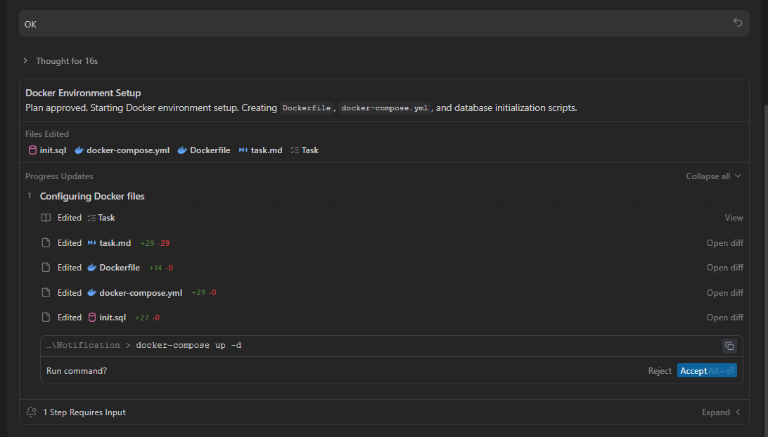Click markdown icon in Files Edited task.md chip
The image size is (768, 437).
tap(243, 150)
